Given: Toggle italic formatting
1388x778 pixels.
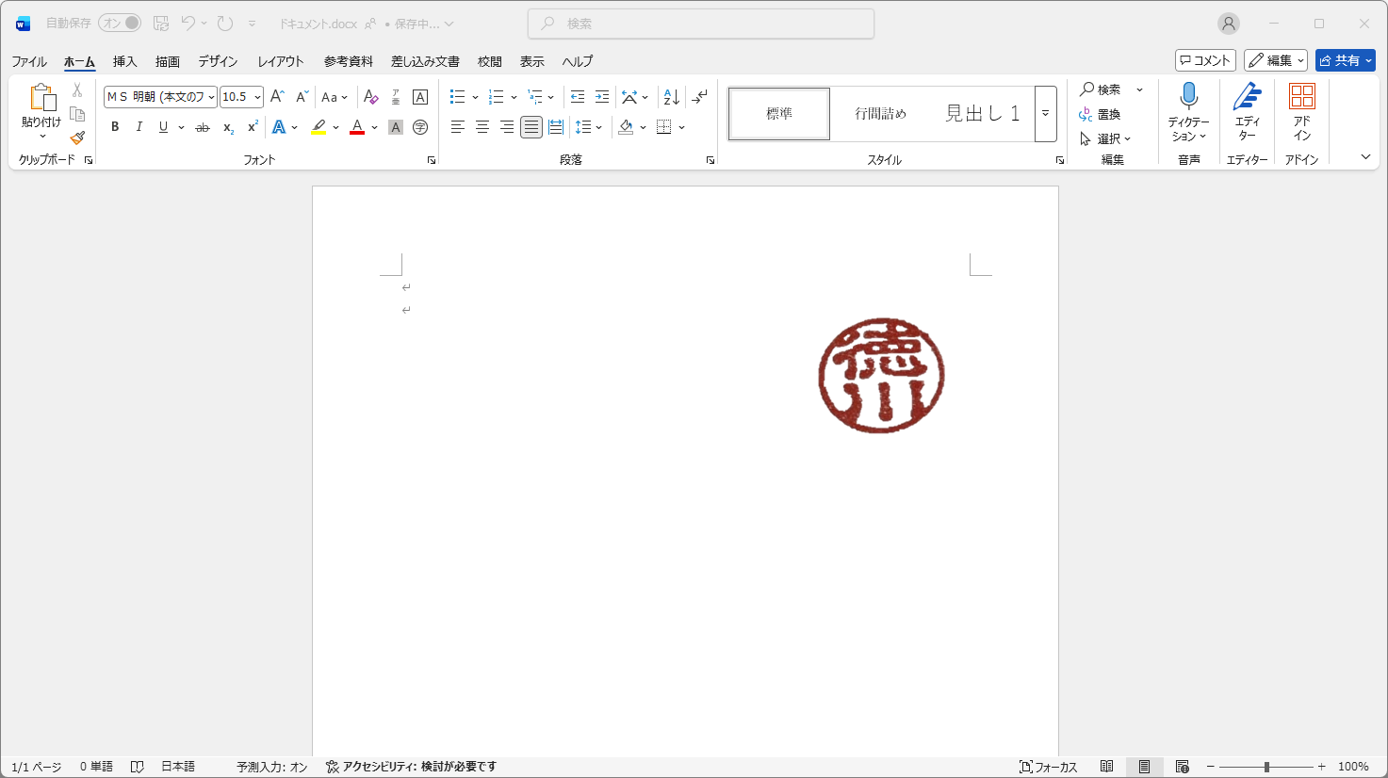Looking at the screenshot, I should [139, 127].
